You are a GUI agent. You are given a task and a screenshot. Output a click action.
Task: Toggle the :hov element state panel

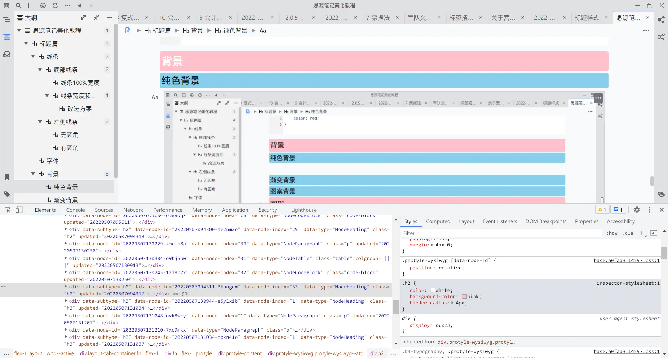612,233
